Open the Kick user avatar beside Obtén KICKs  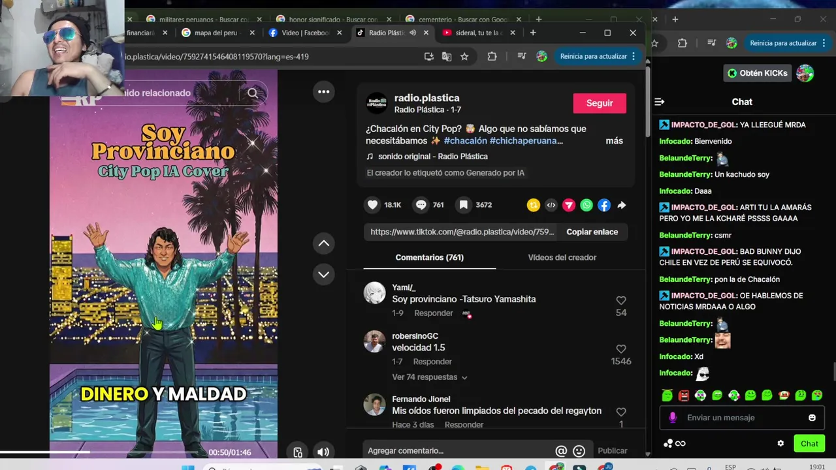(x=805, y=73)
